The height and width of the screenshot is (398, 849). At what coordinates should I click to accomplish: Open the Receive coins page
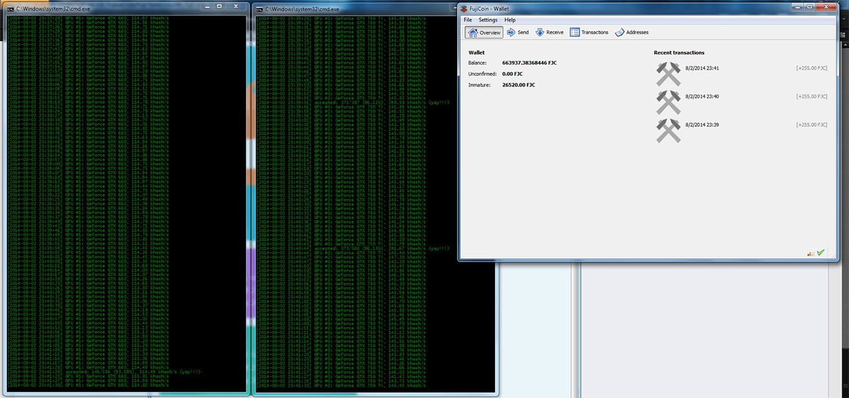click(549, 32)
